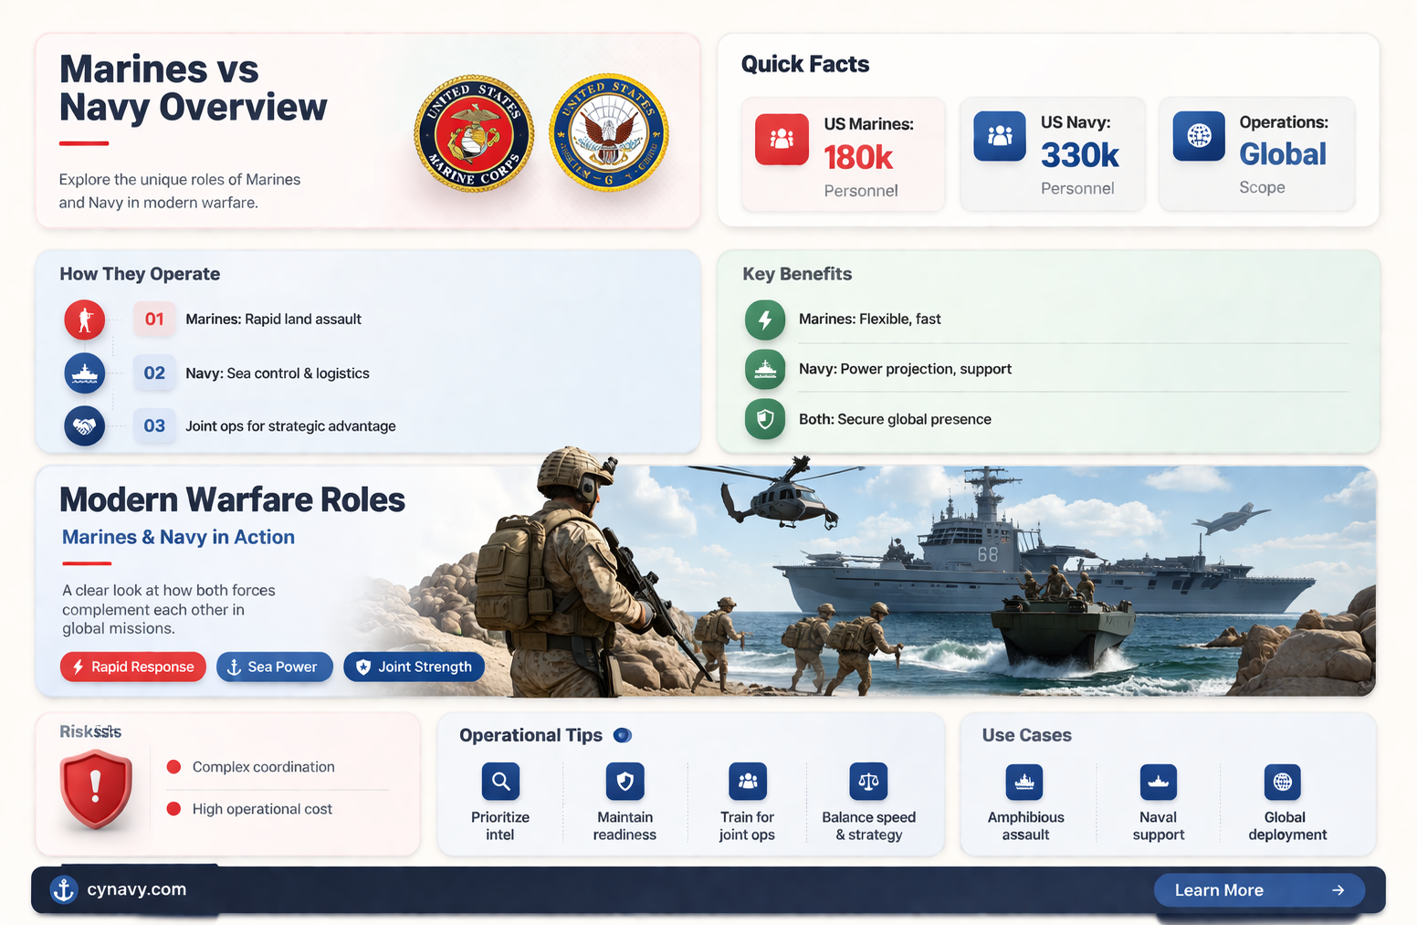The height and width of the screenshot is (925, 1417).
Task: Click the Complex coordination risk text
Action: (x=263, y=767)
